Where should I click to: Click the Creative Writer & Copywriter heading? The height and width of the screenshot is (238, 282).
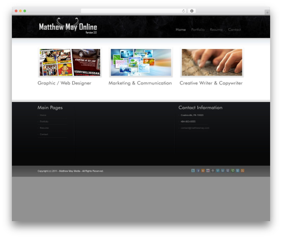pyautogui.click(x=211, y=83)
